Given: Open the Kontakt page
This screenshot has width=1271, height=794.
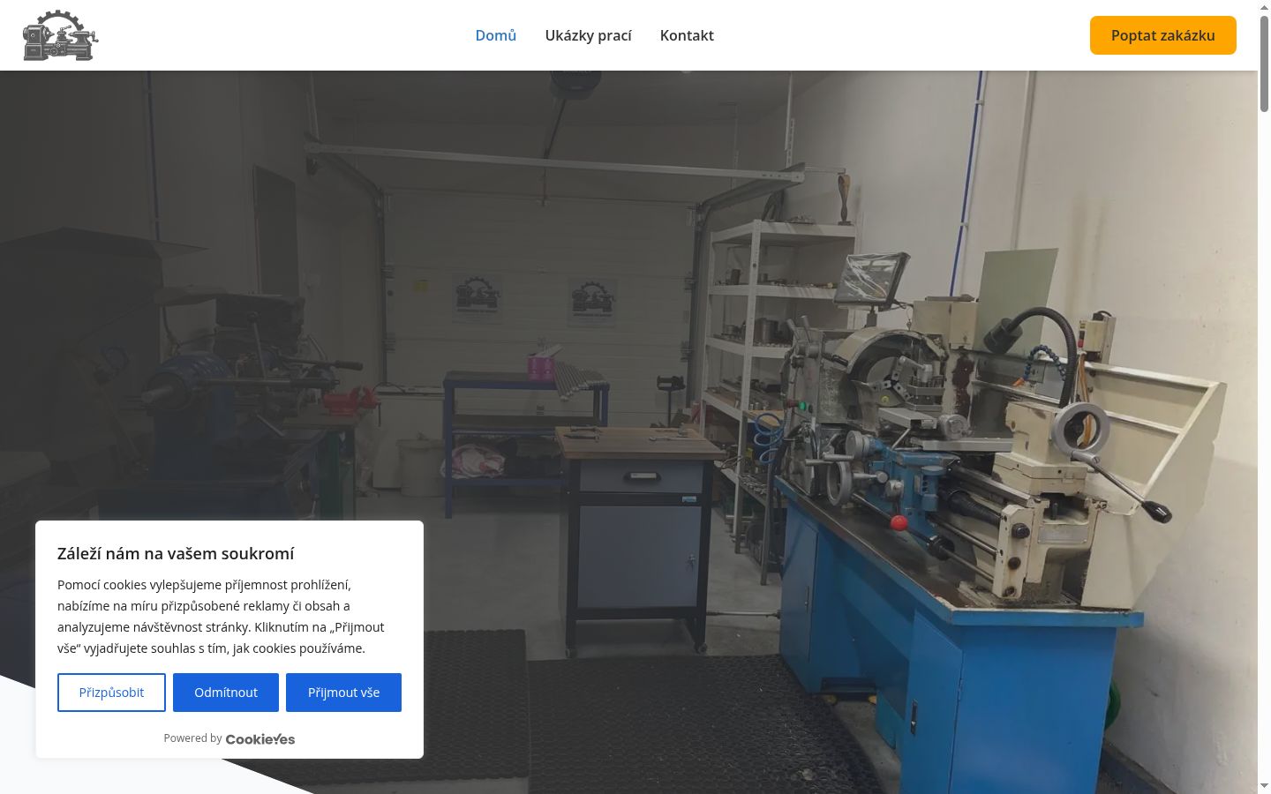Looking at the screenshot, I should click(x=687, y=35).
